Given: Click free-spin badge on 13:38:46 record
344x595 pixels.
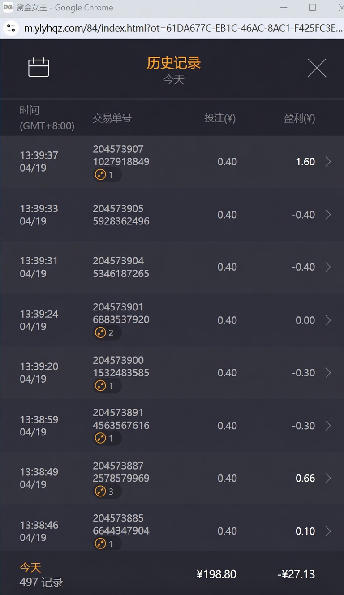Looking at the screenshot, I should (x=107, y=544).
